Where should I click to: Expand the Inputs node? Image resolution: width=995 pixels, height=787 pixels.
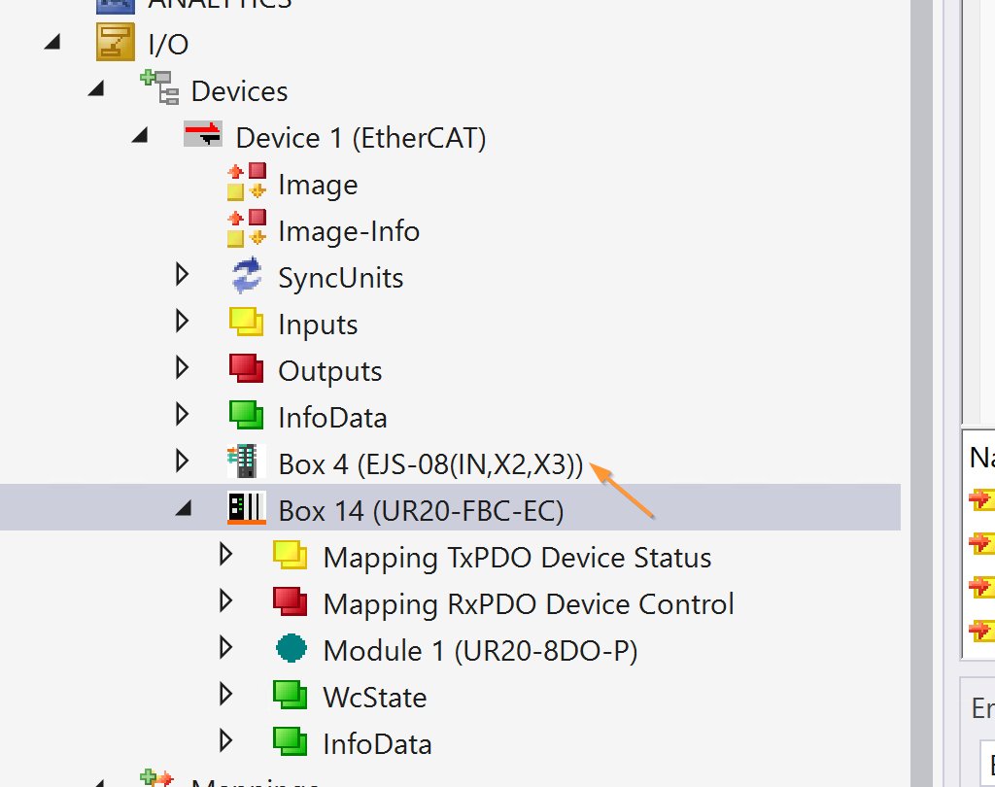point(182,323)
